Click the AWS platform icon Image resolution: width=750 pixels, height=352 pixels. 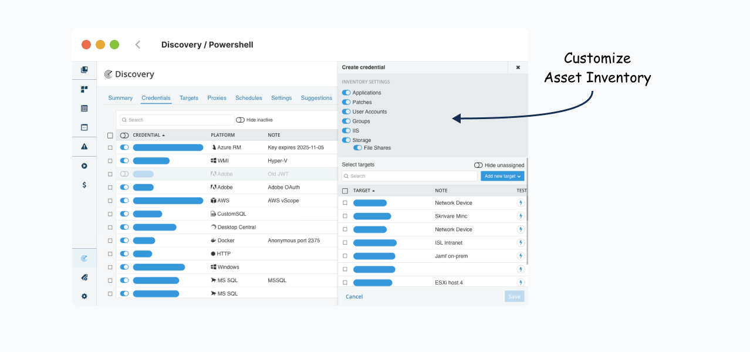(214, 201)
